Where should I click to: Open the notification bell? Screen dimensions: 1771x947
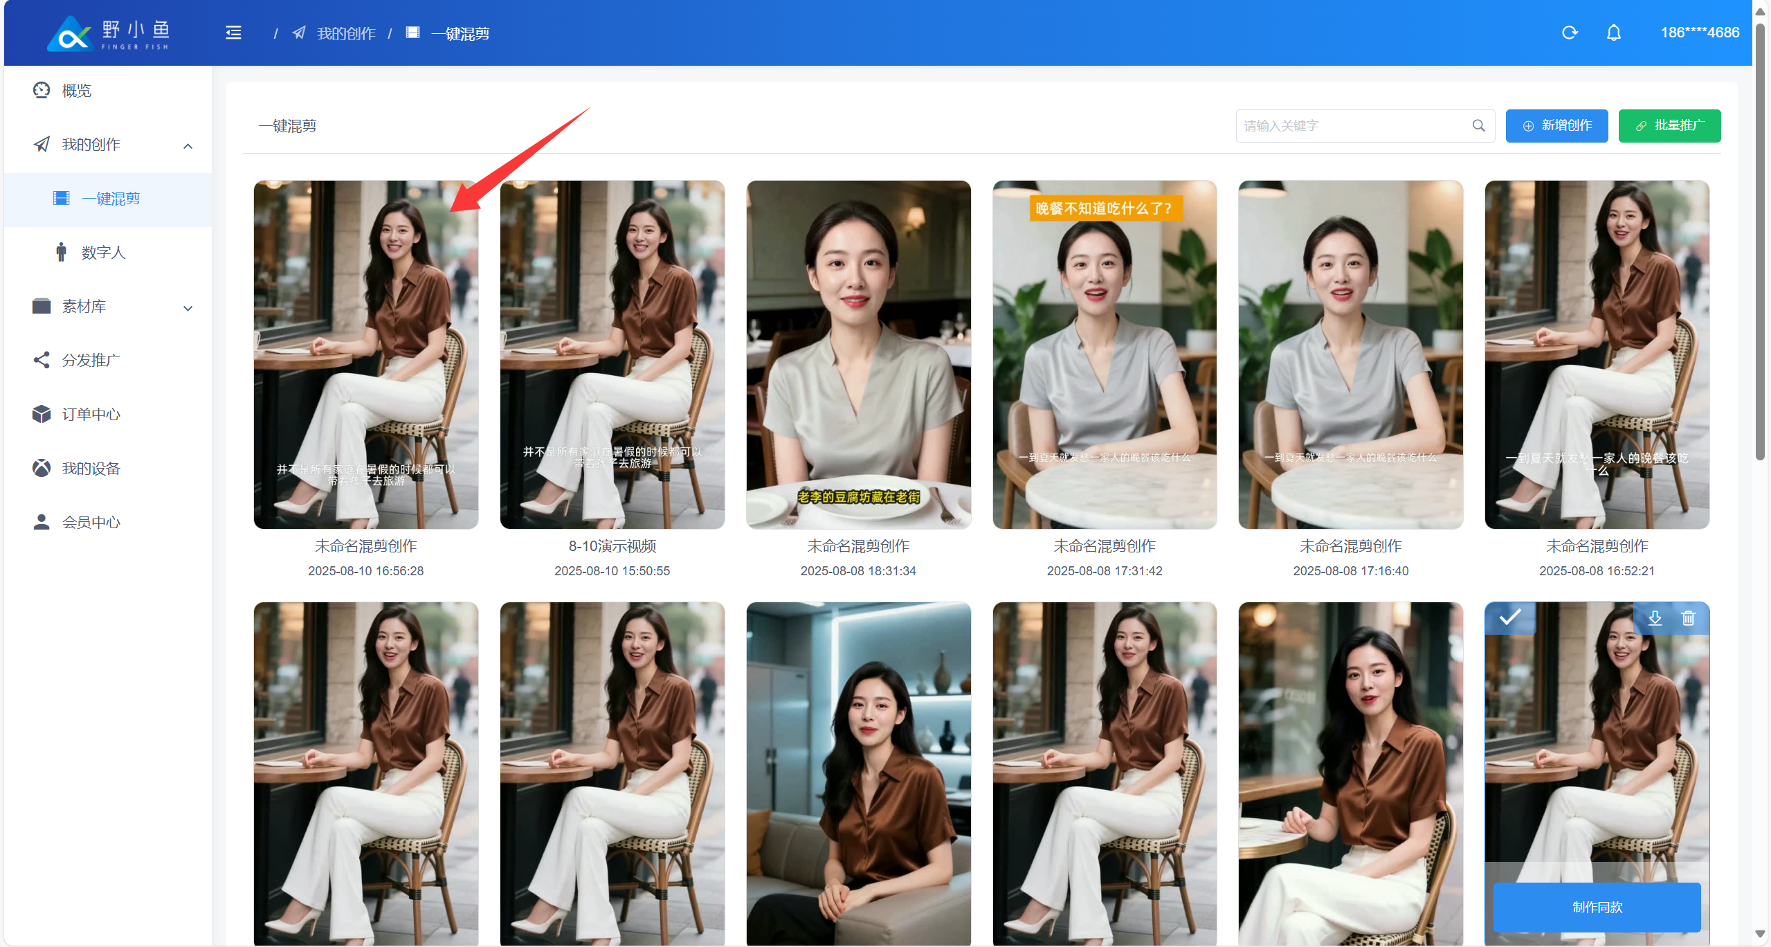pos(1613,33)
